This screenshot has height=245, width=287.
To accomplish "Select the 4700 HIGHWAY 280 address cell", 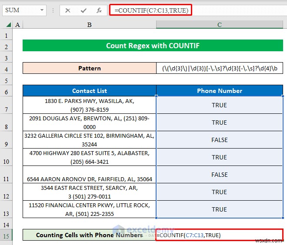I will point(90,157).
